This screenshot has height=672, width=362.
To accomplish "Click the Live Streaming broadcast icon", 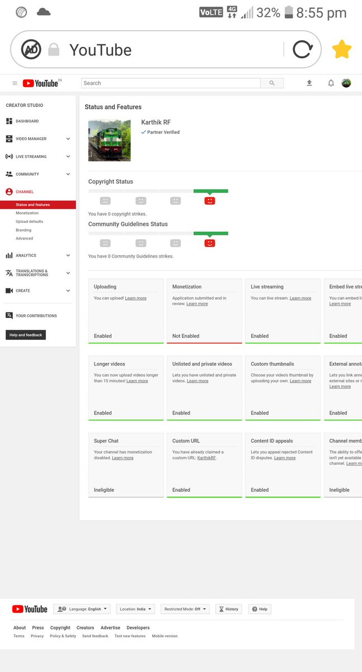I will (9, 156).
